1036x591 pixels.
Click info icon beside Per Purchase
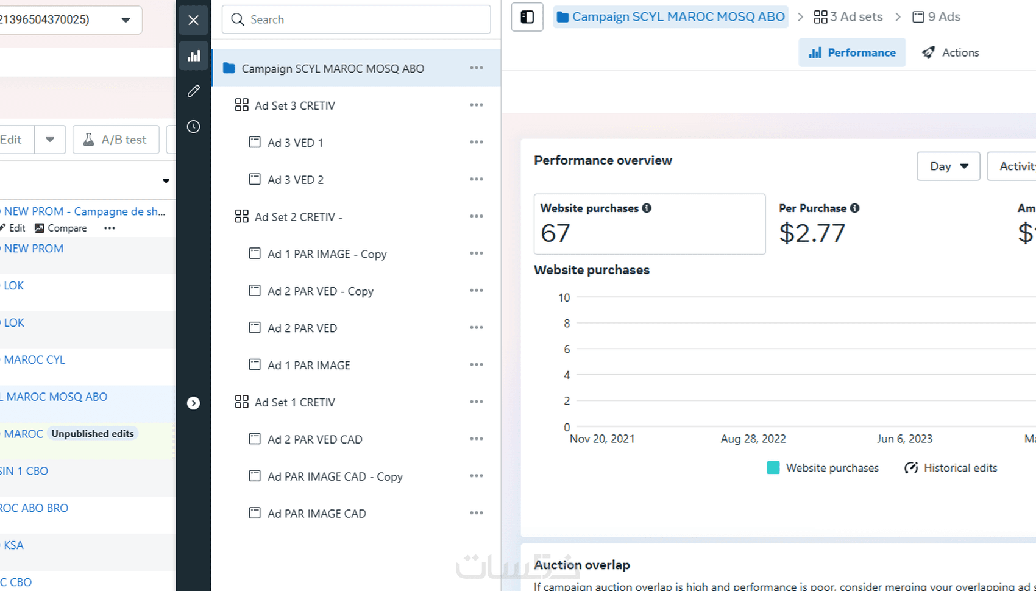(855, 208)
